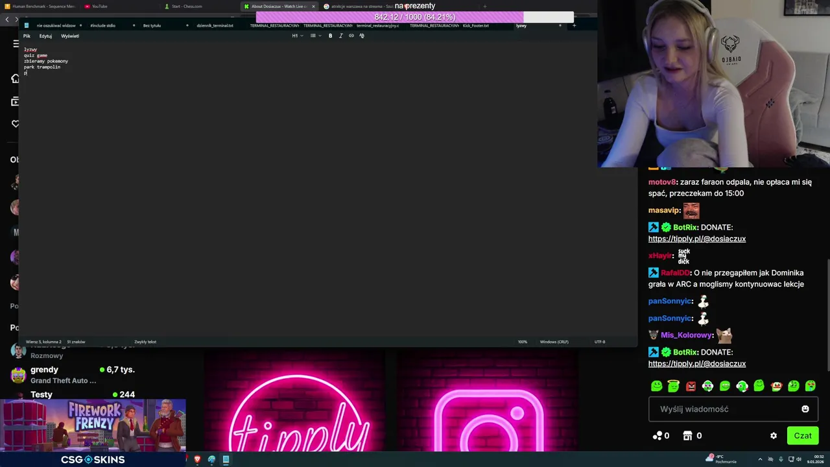
Task: Insert the clown-faced emote
Action: pos(776,386)
